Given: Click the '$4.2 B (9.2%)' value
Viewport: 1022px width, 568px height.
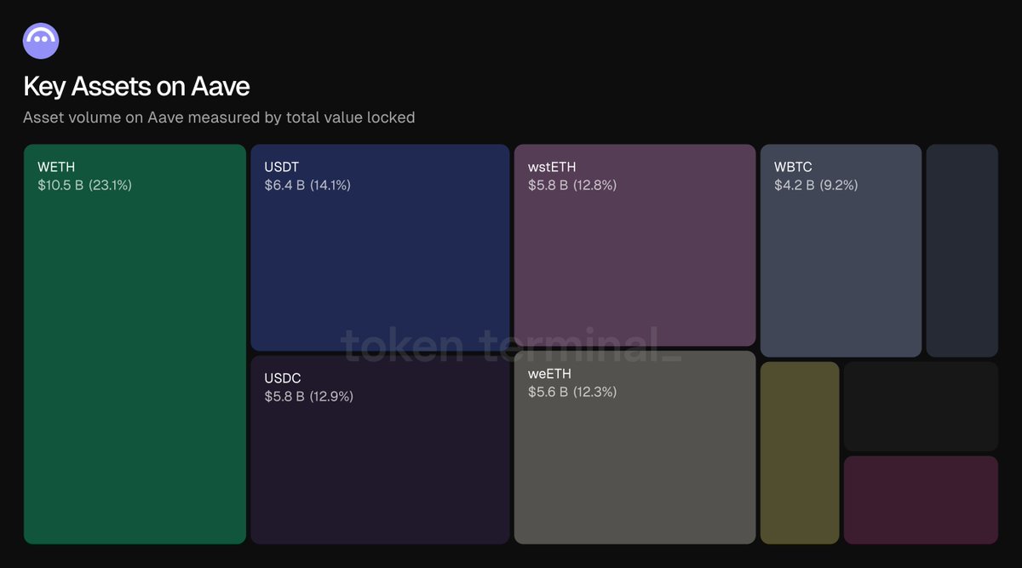Looking at the screenshot, I should pos(816,185).
